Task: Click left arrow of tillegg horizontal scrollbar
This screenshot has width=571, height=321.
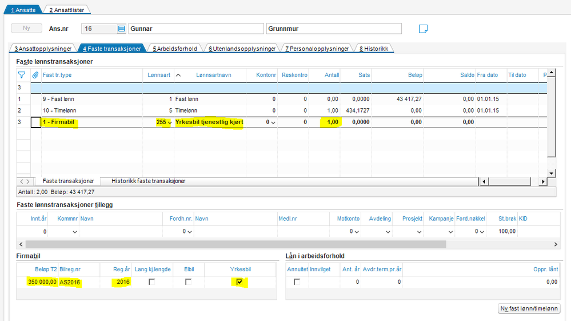Action: click(21, 244)
